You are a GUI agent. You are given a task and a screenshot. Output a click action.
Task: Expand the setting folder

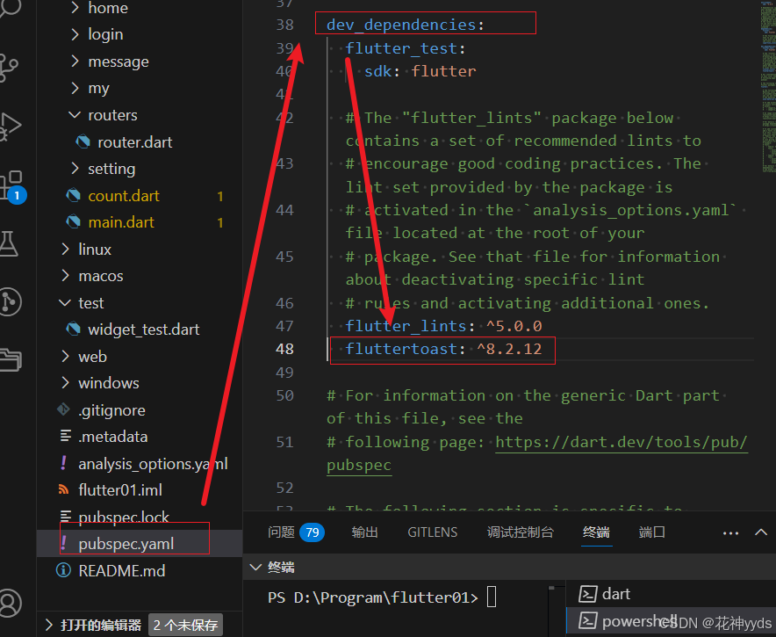point(75,169)
